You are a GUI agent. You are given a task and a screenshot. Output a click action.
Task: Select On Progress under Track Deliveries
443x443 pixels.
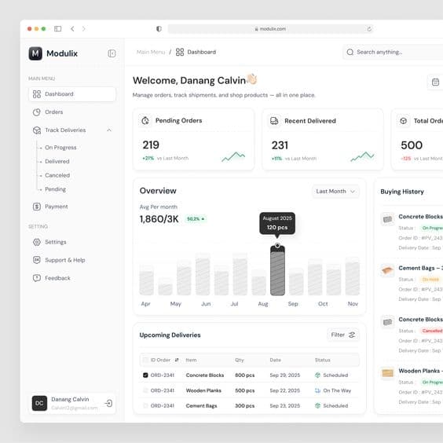point(60,148)
